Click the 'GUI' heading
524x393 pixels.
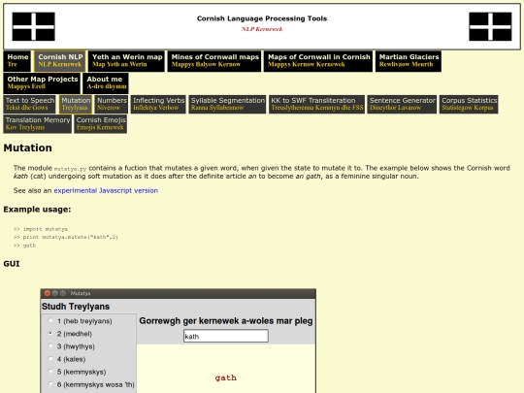12,264
